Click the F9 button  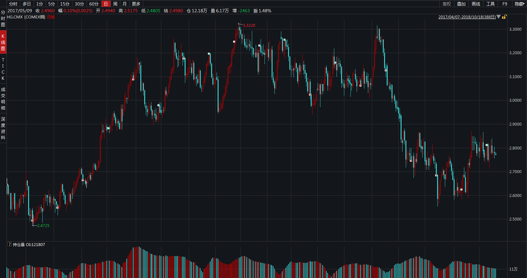(x=505, y=4)
